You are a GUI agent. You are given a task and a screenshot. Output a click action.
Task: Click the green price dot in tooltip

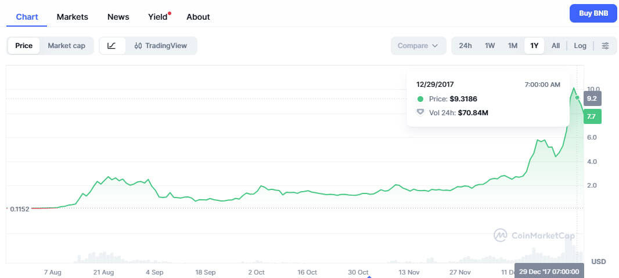pyautogui.click(x=420, y=99)
